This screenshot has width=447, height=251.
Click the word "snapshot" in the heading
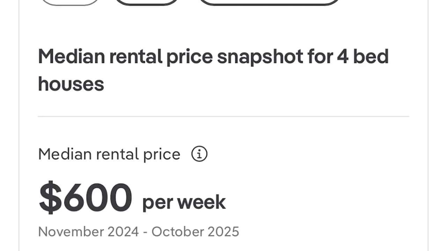click(x=260, y=57)
